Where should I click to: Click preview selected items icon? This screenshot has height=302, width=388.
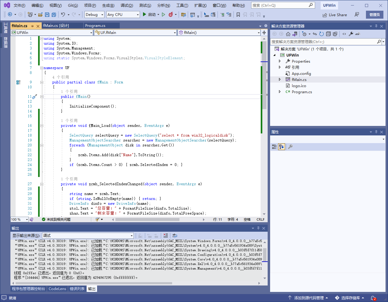[358, 34]
